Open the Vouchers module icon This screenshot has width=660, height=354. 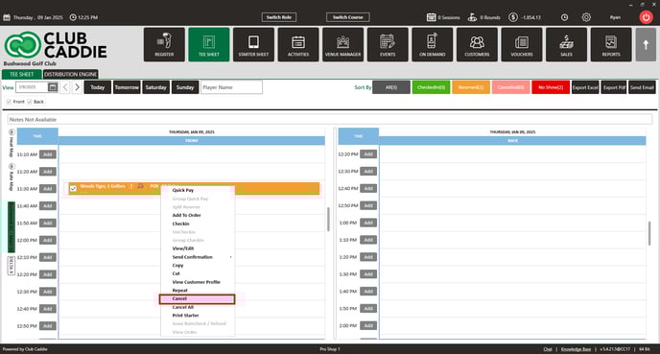tap(522, 45)
